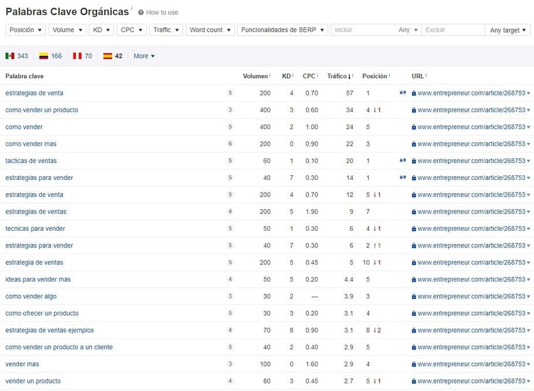Open the Any target dropdown

tap(508, 29)
